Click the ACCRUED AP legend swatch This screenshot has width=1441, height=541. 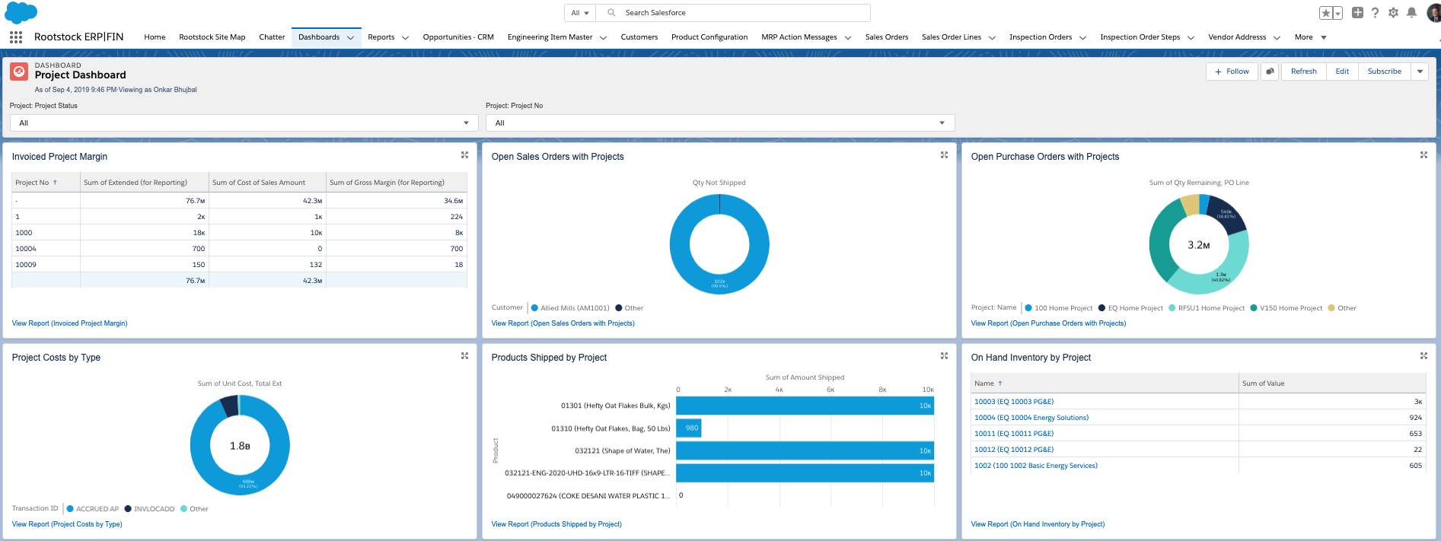tap(70, 509)
